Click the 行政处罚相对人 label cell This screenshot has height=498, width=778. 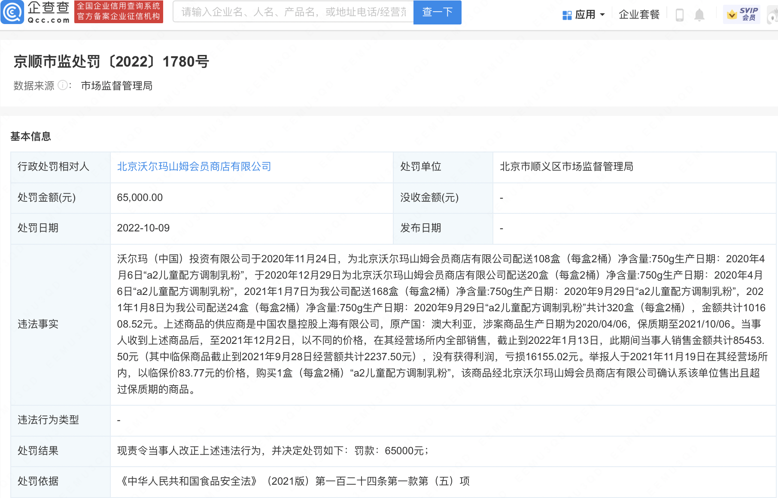tap(61, 167)
